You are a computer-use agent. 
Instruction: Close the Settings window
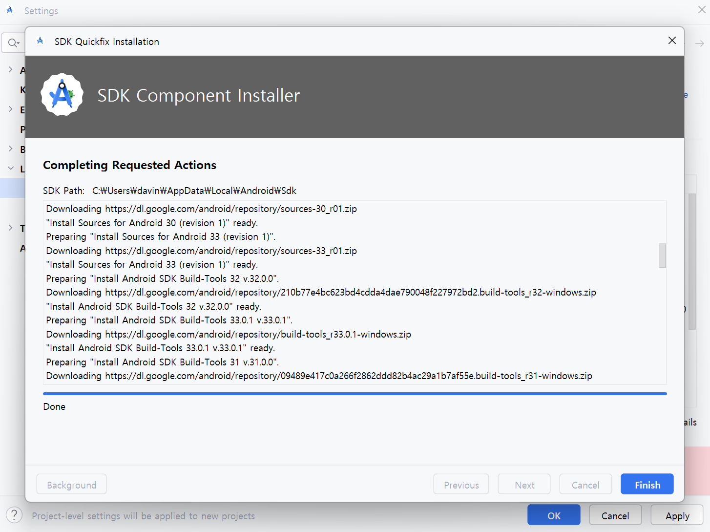click(x=702, y=10)
